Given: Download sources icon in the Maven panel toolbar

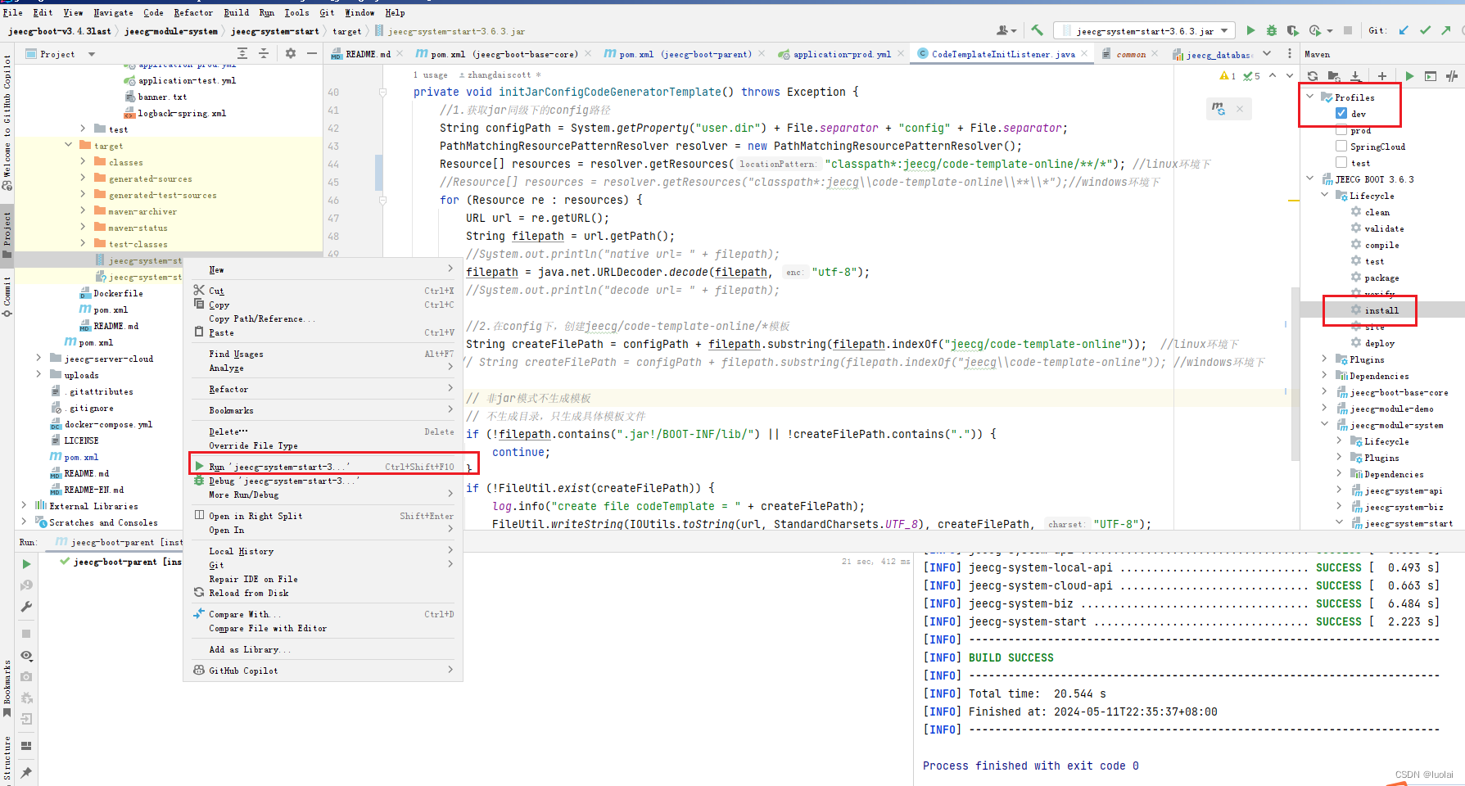Looking at the screenshot, I should 1355,76.
